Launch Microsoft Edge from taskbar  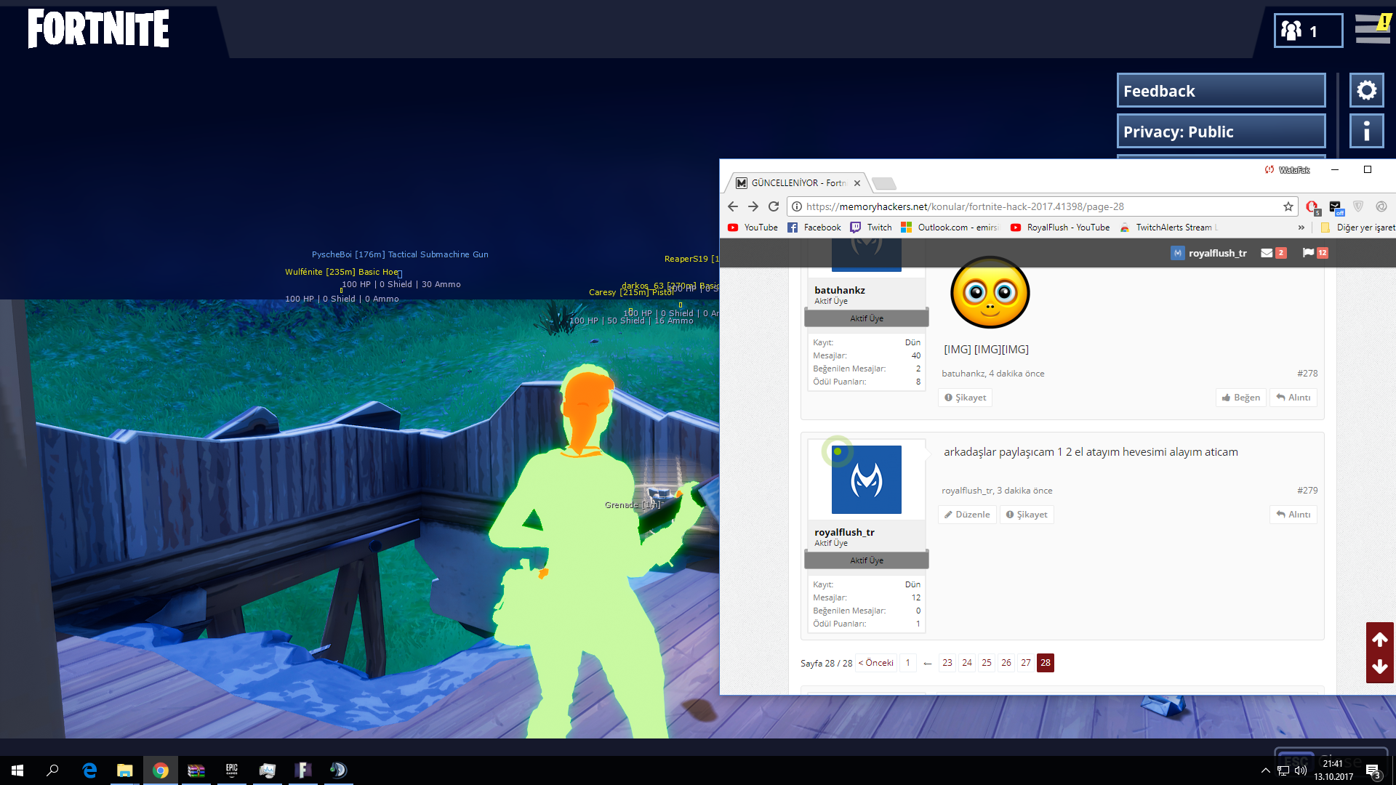(89, 770)
